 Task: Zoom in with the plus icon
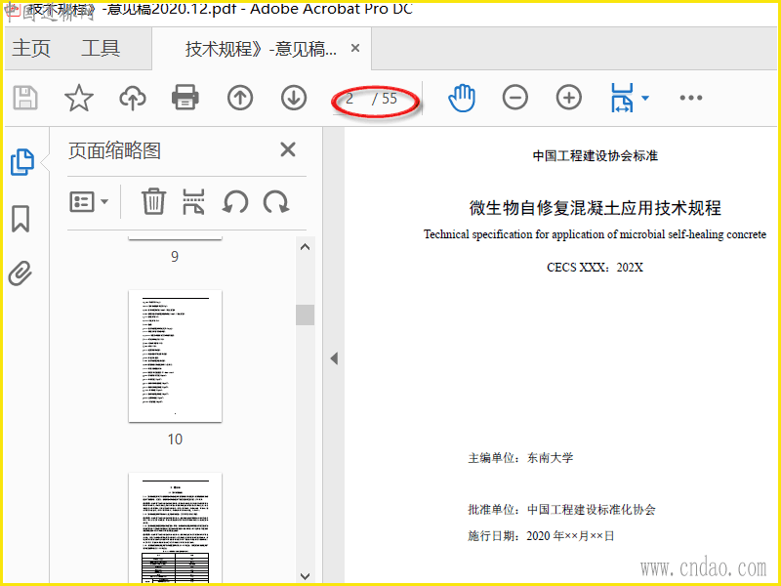(569, 98)
